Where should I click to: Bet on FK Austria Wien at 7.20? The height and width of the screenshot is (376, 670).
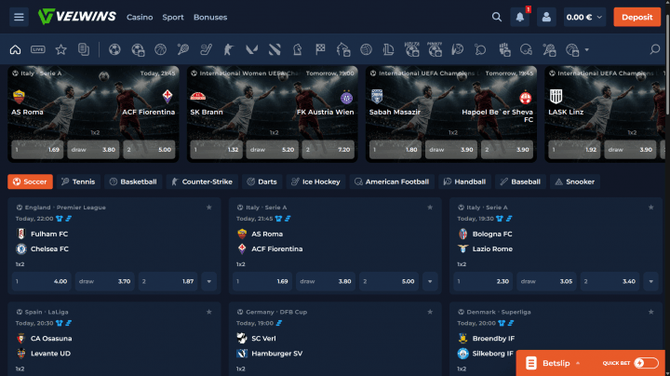[x=328, y=150]
